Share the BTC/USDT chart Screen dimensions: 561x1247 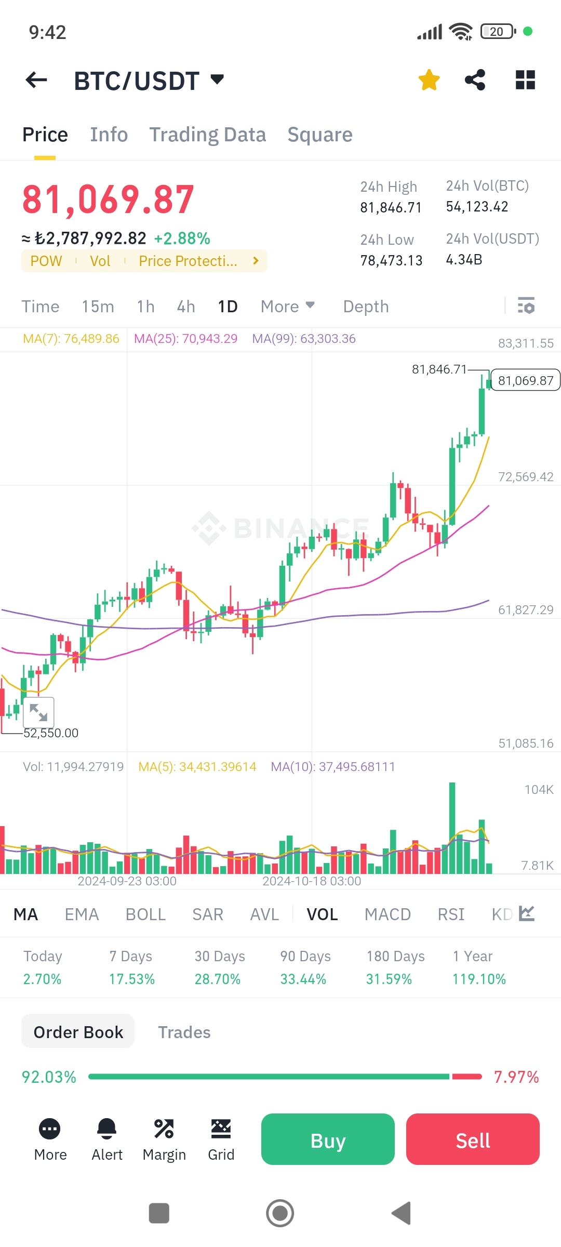(475, 79)
